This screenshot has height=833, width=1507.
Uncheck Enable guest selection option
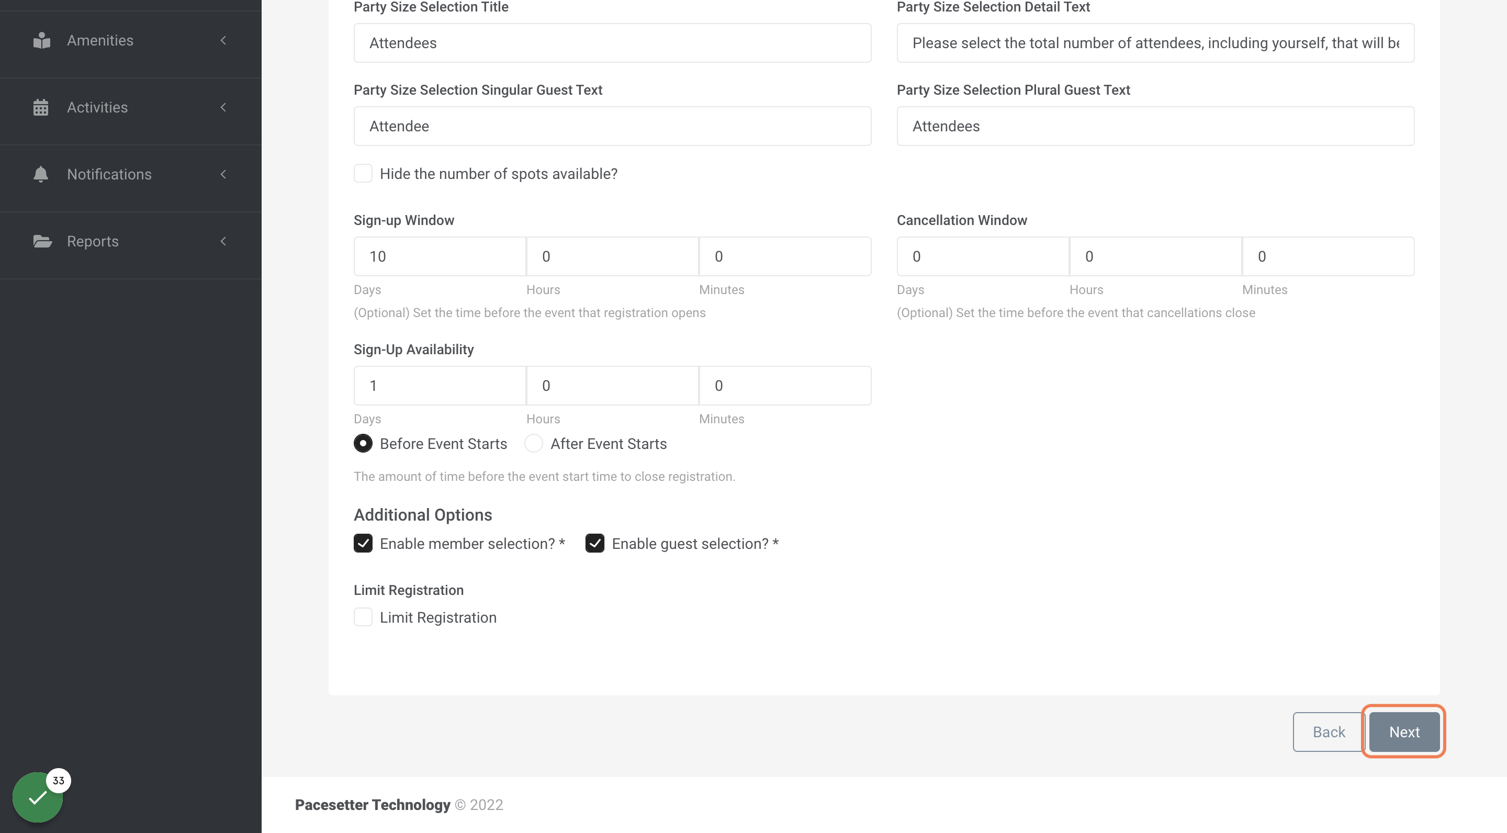[595, 544]
